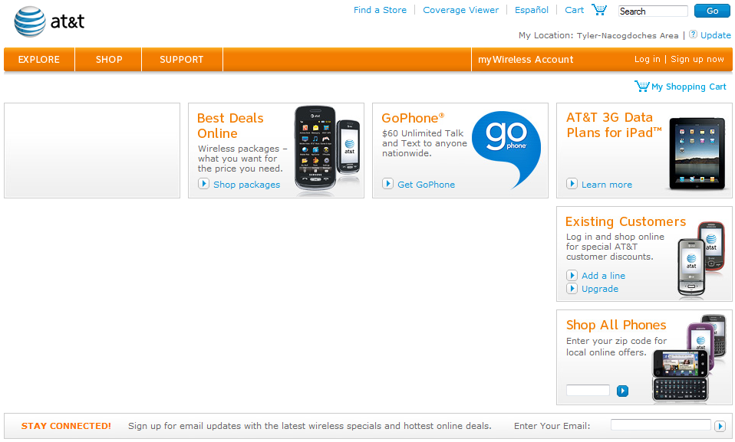This screenshot has width=735, height=442.
Task: Click Shop packages link
Action: [246, 185]
